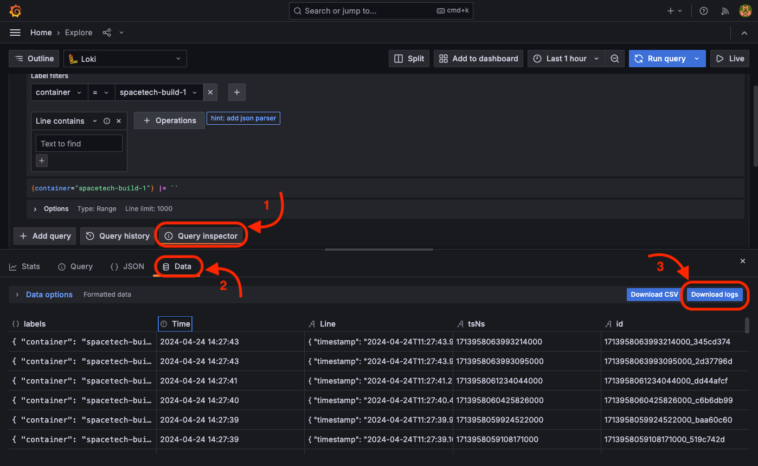Open the spacetech-build-1 value dropdown
Image resolution: width=758 pixels, height=466 pixels.
159,92
